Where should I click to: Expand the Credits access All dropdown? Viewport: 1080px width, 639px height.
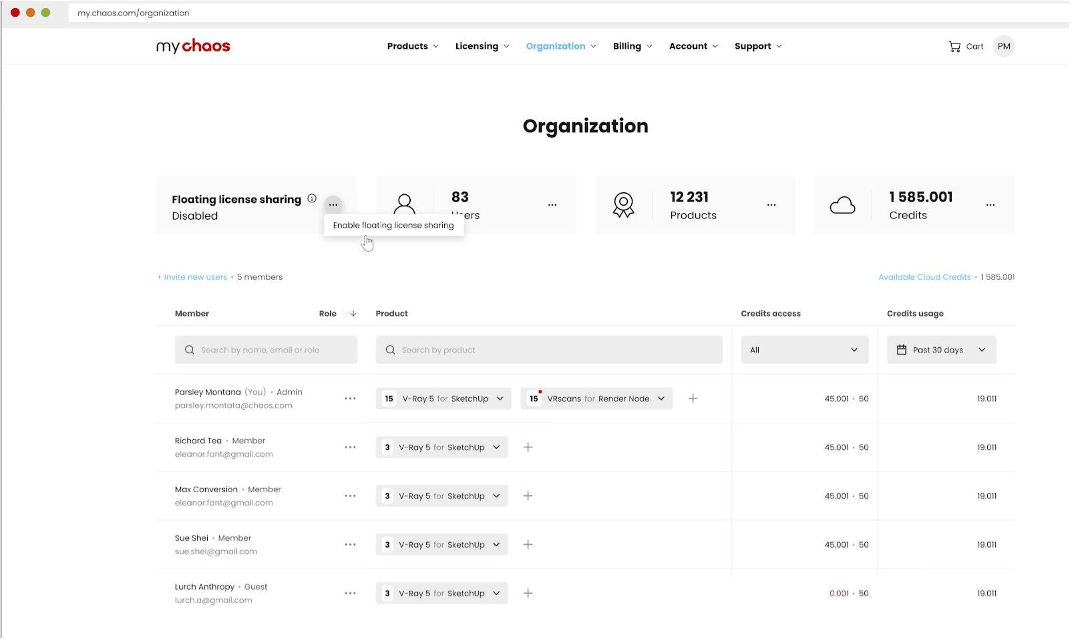tap(805, 350)
